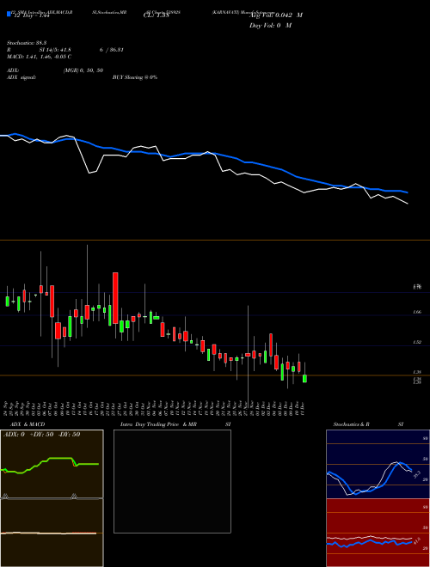The image size is (430, 567).
Task: Click the '11 Dec' last date label
Action: 302,408
